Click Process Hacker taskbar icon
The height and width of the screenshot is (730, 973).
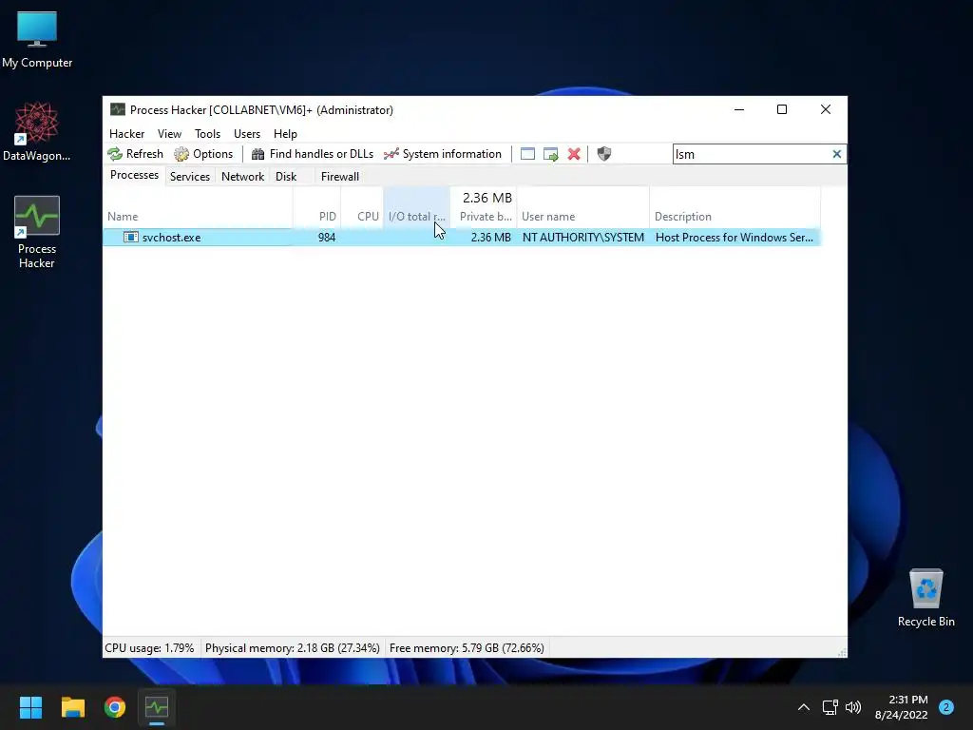coord(157,707)
